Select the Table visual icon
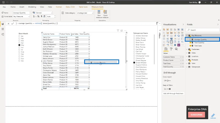This screenshot has width=220, height=123. coord(171,42)
